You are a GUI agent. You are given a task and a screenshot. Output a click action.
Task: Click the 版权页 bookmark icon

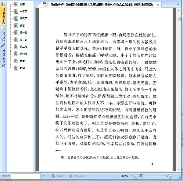[16, 18]
